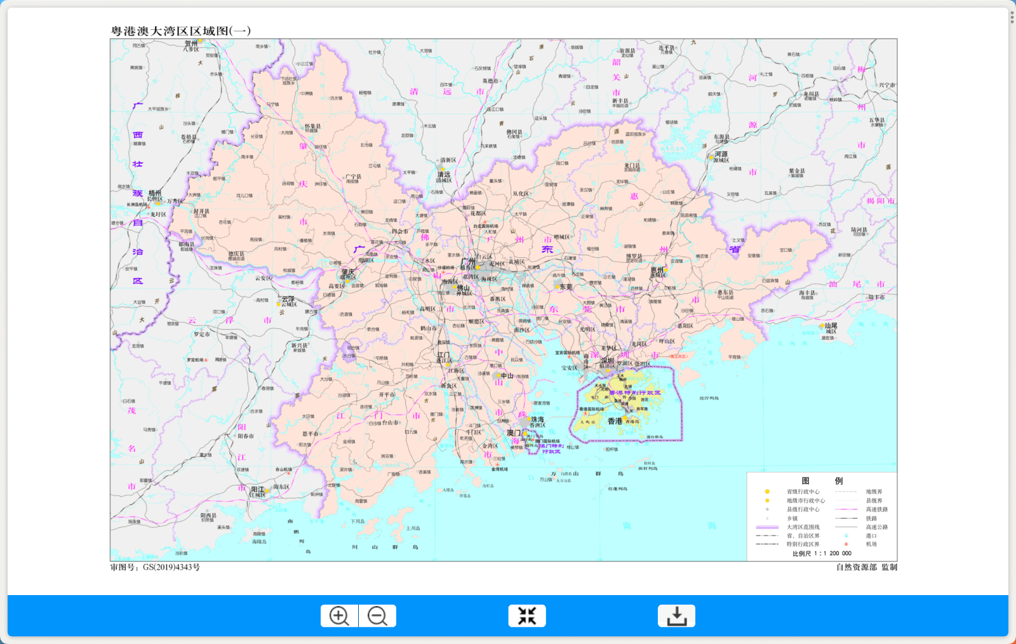
Task: Click the 东莞 city label on the map
Action: coord(565,287)
